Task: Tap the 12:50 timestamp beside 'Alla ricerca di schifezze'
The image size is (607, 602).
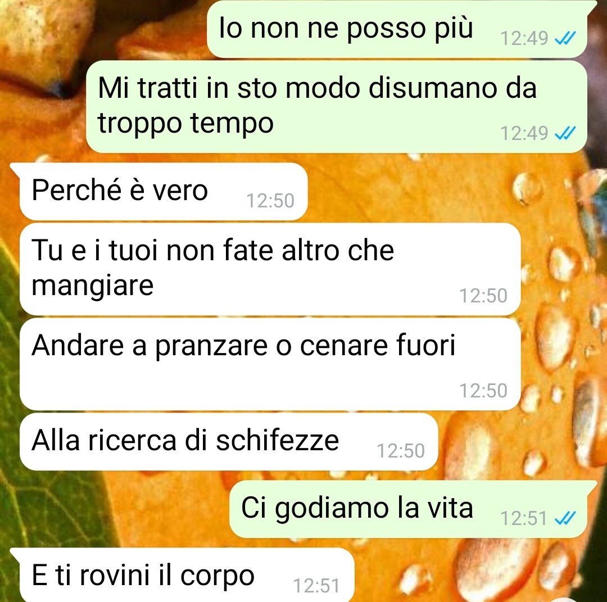Action: (401, 451)
